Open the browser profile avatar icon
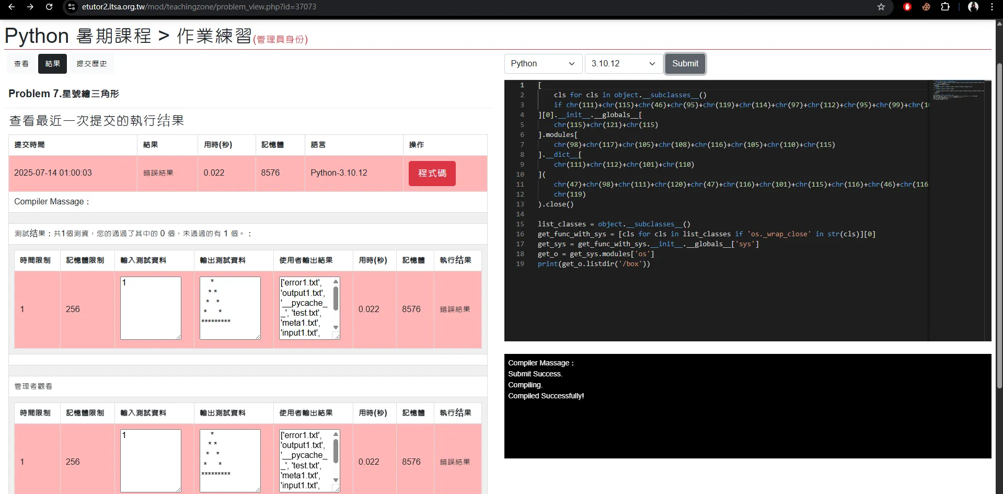Image resolution: width=1003 pixels, height=494 pixels. (x=973, y=7)
